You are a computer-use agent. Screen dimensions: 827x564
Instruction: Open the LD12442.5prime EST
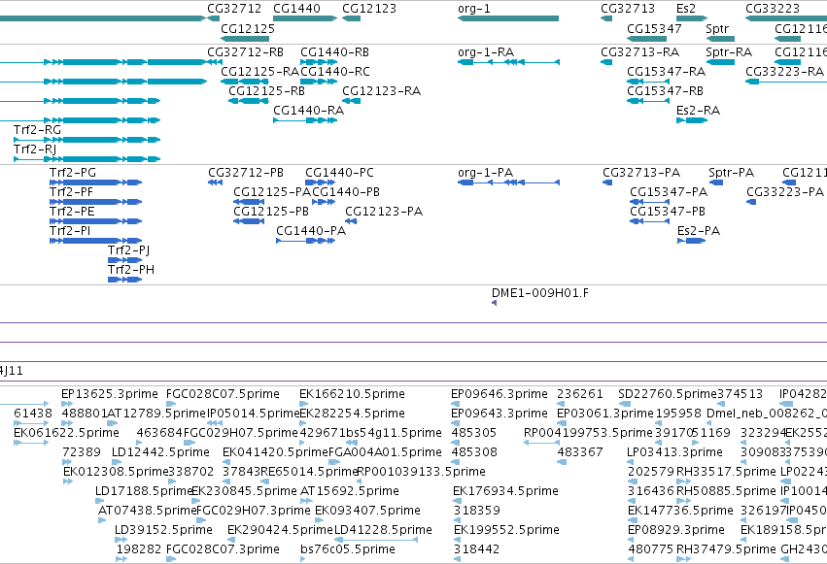(x=116, y=462)
